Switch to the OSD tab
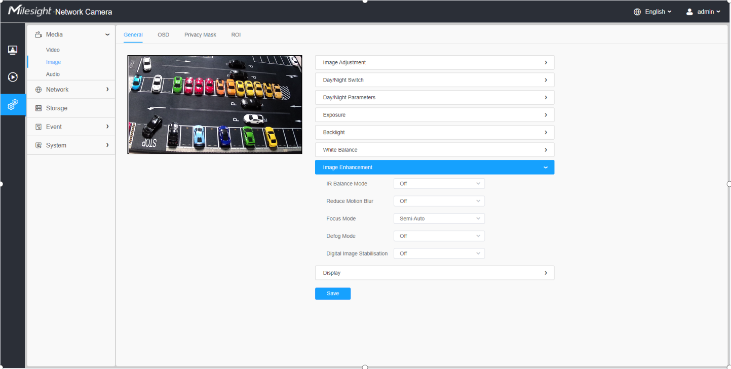 tap(163, 35)
